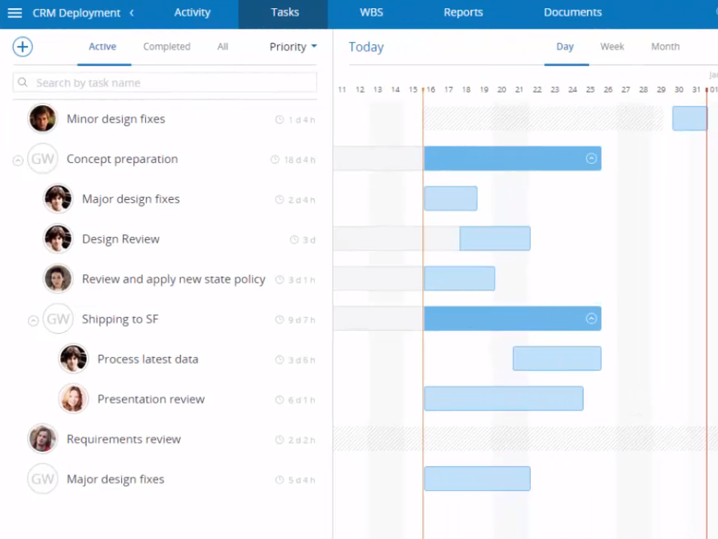This screenshot has width=718, height=539.
Task: Collapse the Shipping to SF subtasks
Action: coord(33,319)
